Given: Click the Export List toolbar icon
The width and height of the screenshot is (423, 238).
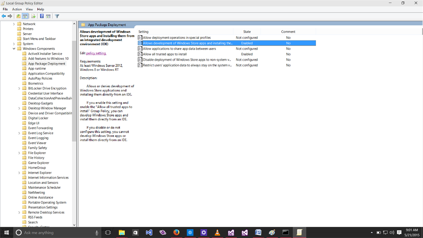Looking at the screenshot, I should pos(33,16).
